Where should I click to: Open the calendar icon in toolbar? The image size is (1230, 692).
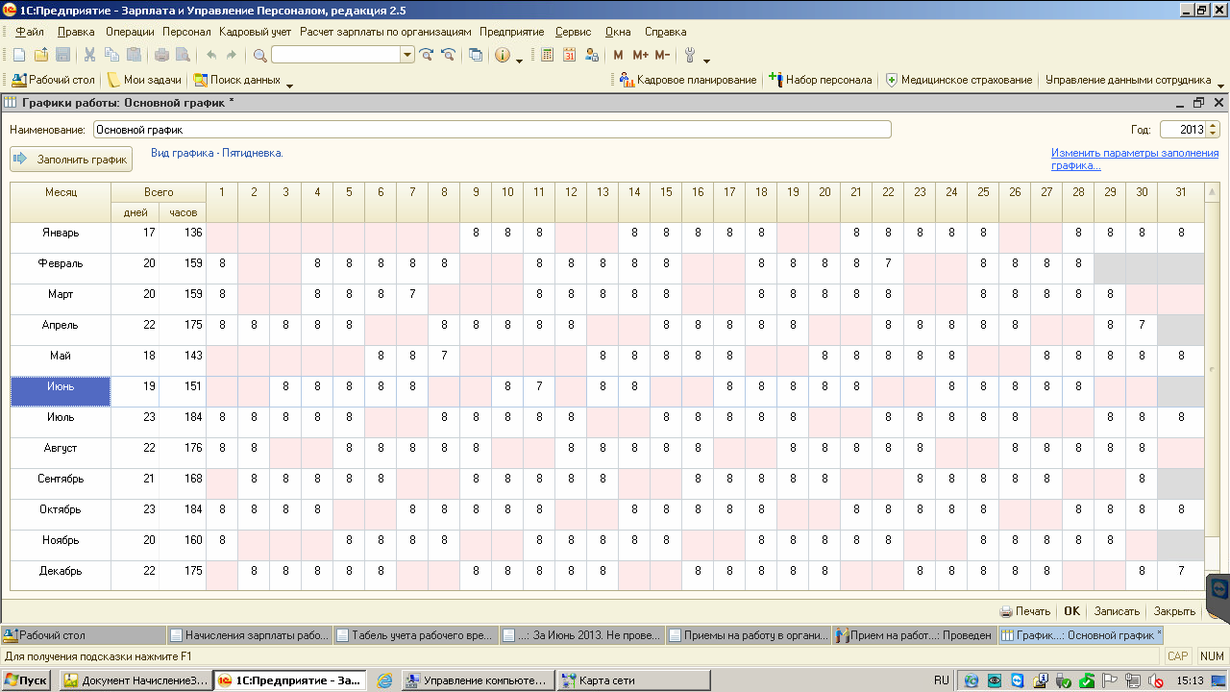570,55
